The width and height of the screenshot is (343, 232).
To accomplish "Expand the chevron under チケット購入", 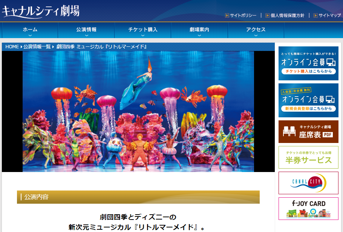I will click(x=143, y=35).
